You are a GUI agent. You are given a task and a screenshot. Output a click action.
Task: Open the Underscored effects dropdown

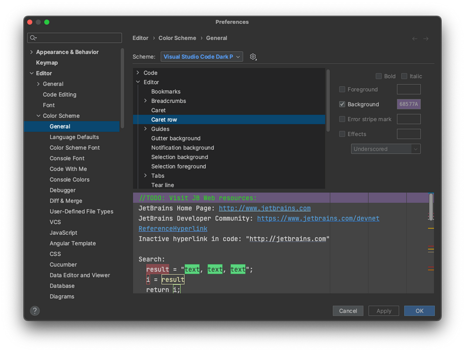[386, 149]
